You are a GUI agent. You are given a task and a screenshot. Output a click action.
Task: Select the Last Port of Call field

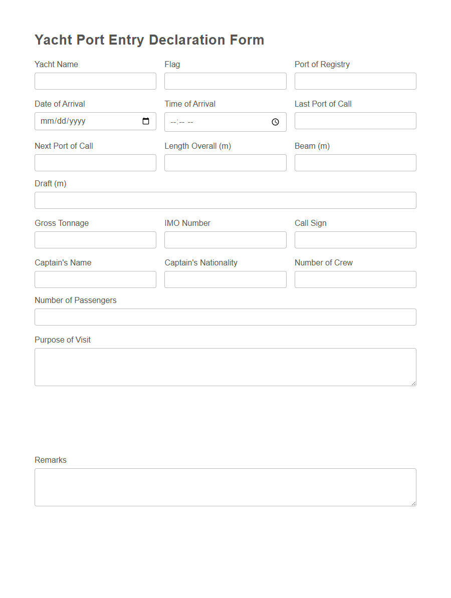(x=355, y=121)
